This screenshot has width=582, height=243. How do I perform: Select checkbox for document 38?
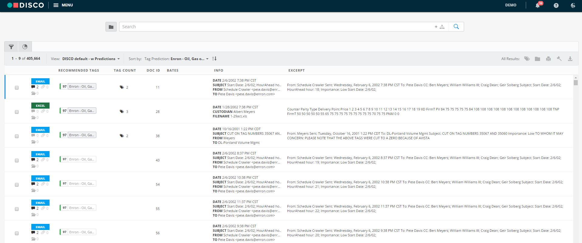17,136
